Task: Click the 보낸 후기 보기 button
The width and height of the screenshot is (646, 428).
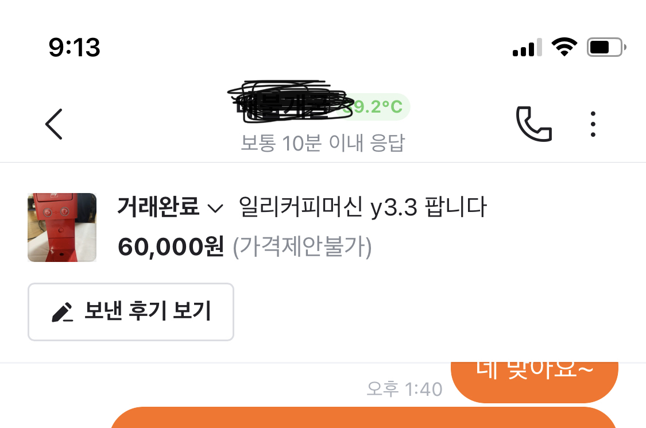Action: coord(131,312)
